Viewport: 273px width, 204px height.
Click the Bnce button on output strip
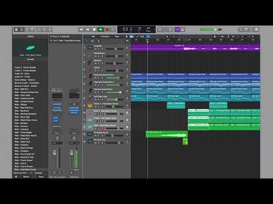(x=77, y=170)
